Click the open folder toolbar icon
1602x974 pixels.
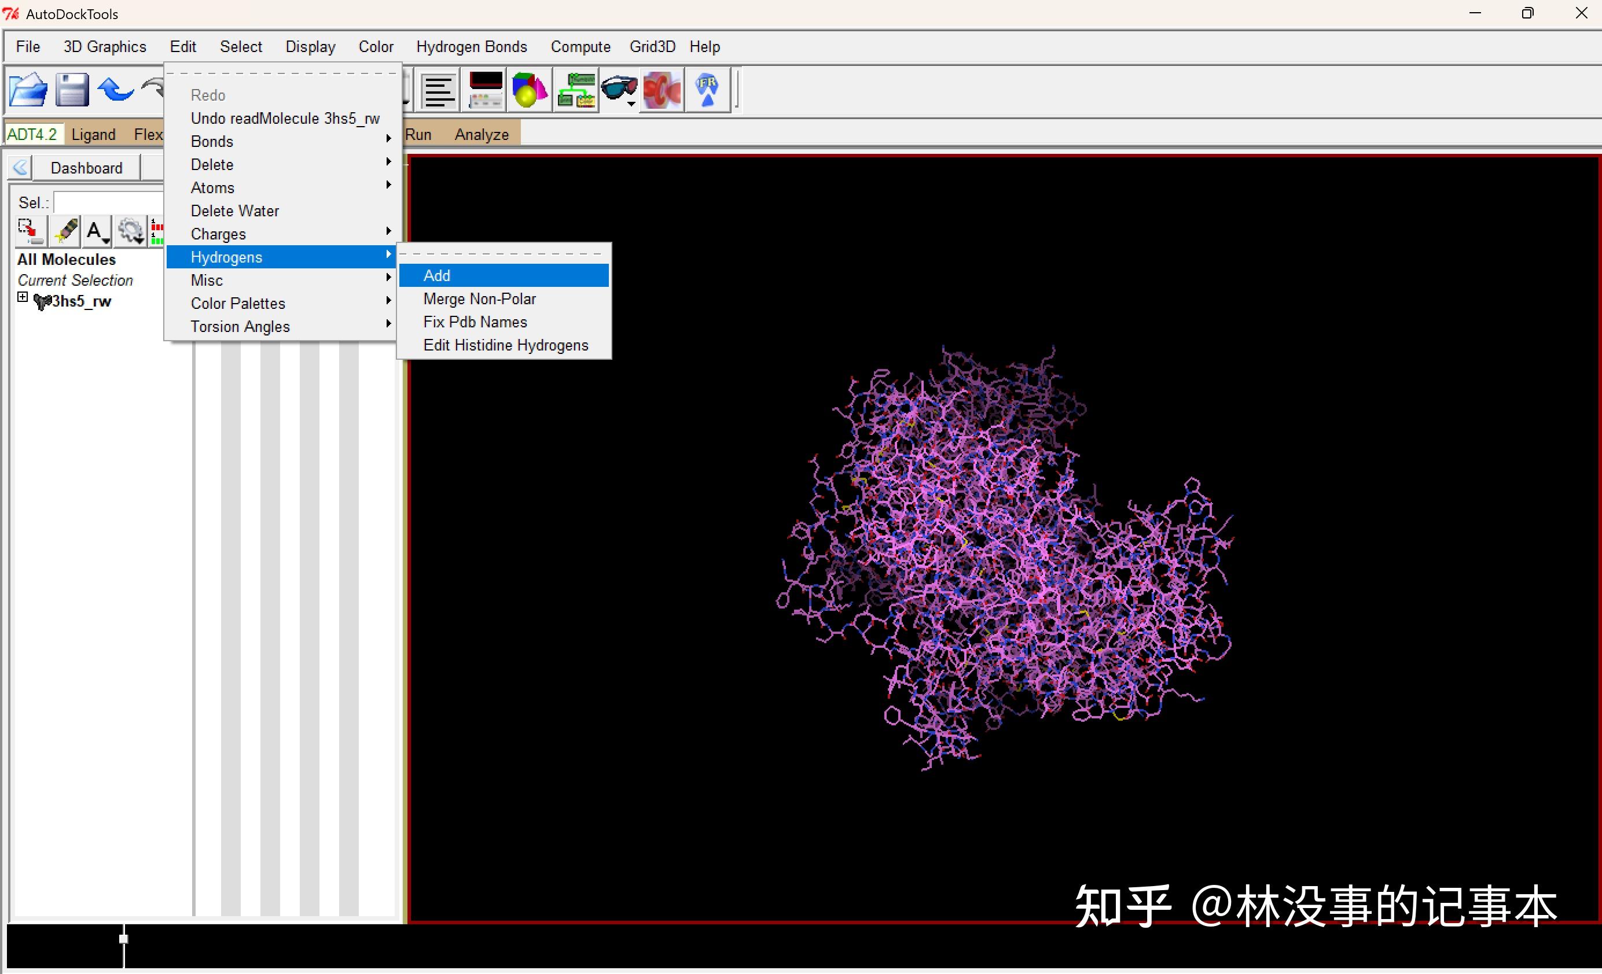tap(28, 90)
